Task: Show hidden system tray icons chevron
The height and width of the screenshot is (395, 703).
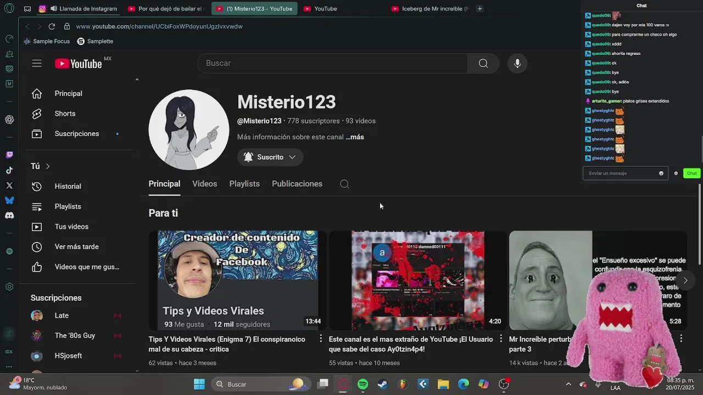Action: click(x=568, y=384)
